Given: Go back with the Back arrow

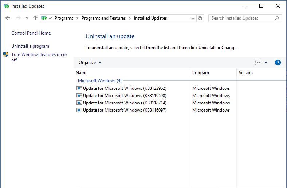Looking at the screenshot, I should pyautogui.click(x=8, y=18).
